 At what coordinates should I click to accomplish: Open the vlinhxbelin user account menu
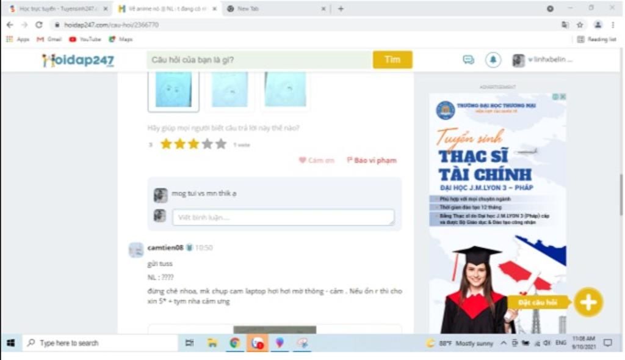(542, 60)
